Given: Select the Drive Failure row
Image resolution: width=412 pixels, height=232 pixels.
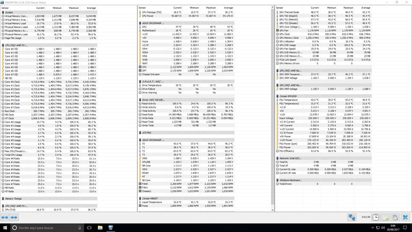Looking at the screenshot, I should click(186, 89).
